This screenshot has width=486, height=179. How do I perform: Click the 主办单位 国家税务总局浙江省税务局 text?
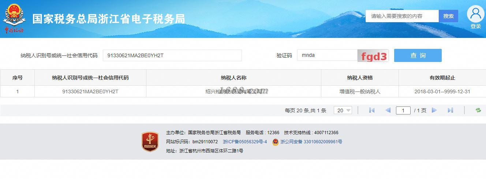tap(203, 133)
